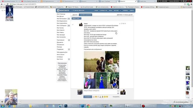Click the Отправить send button
193x108 pixels.
[x=88, y=97]
